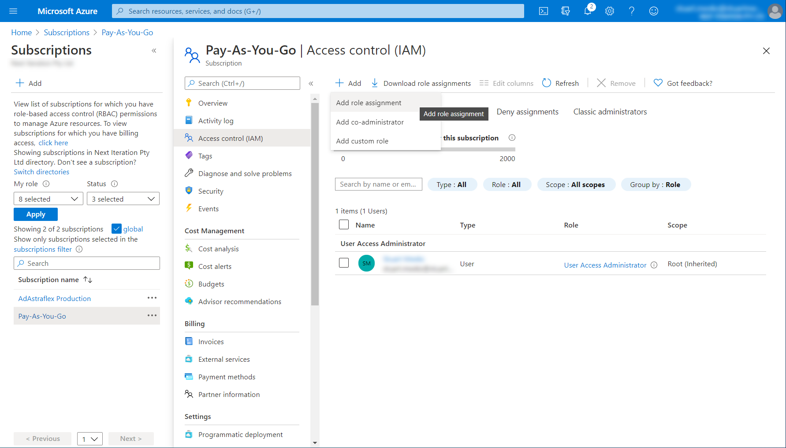The height and width of the screenshot is (448, 786).
Task: Open the page number dropdown
Action: click(x=90, y=439)
